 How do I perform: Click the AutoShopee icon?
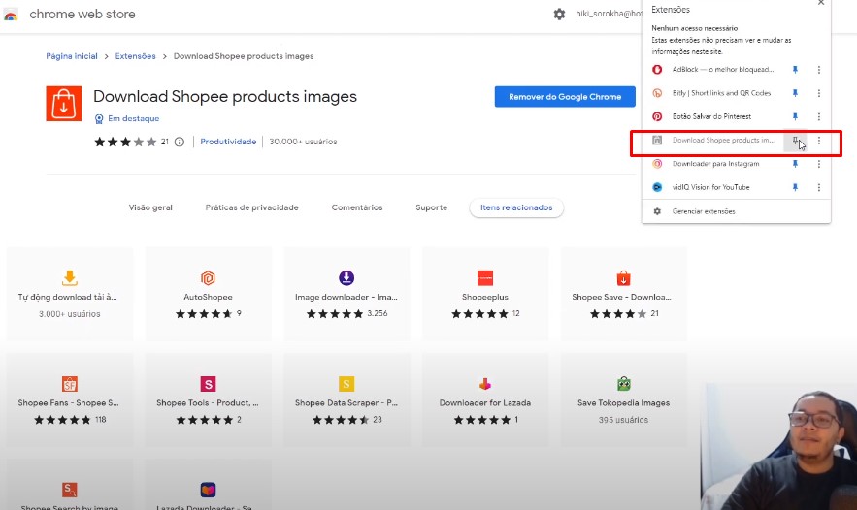point(208,278)
